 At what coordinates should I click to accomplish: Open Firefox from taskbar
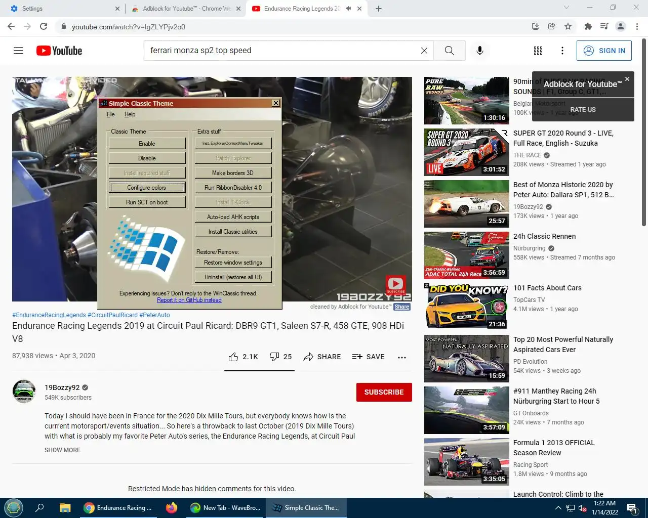pos(172,508)
